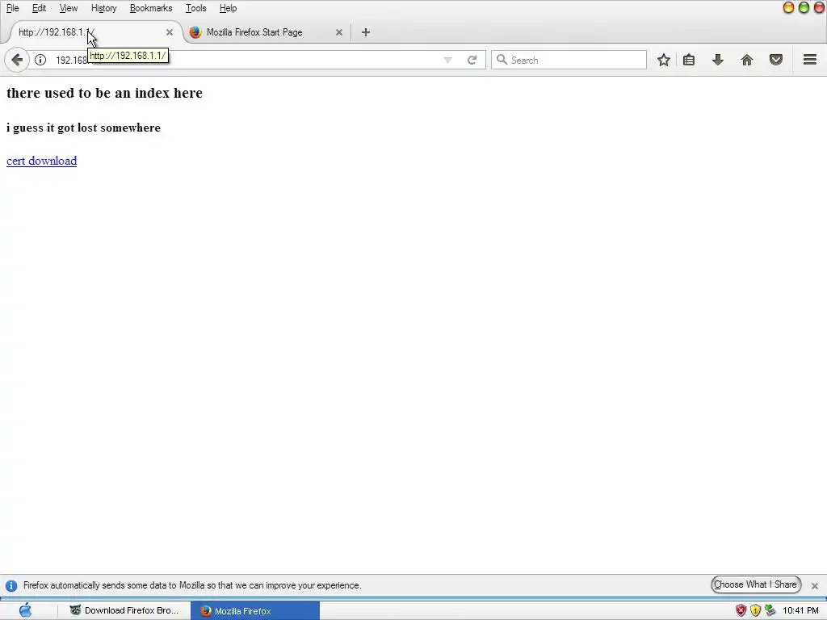Click heading 'there used to be an index here'
This screenshot has height=620, width=827.
pos(104,93)
